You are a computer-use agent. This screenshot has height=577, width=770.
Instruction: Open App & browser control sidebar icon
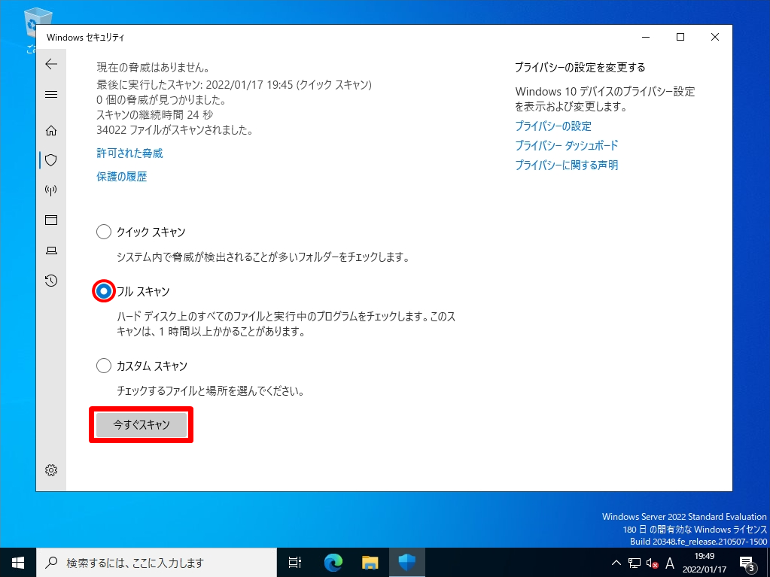(51, 220)
